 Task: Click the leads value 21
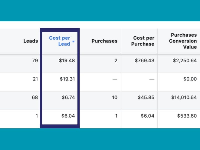(x=35, y=79)
